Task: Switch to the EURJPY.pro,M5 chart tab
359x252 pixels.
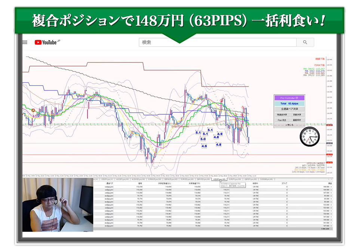Action: [x=235, y=179]
